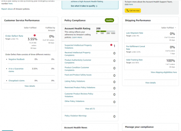Image resolution: width=181 pixels, height=131 pixels.
Task: Click here link about Account Health Support Team
Action: click(x=131, y=4)
